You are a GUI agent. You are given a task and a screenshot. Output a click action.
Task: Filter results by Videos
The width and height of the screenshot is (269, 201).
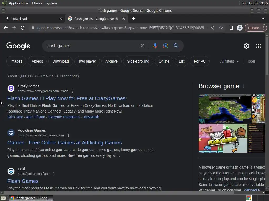pos(37,61)
